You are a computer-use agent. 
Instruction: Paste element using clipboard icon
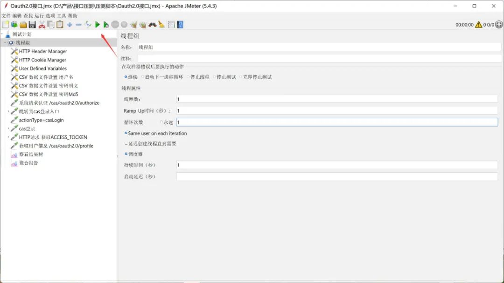(x=60, y=25)
